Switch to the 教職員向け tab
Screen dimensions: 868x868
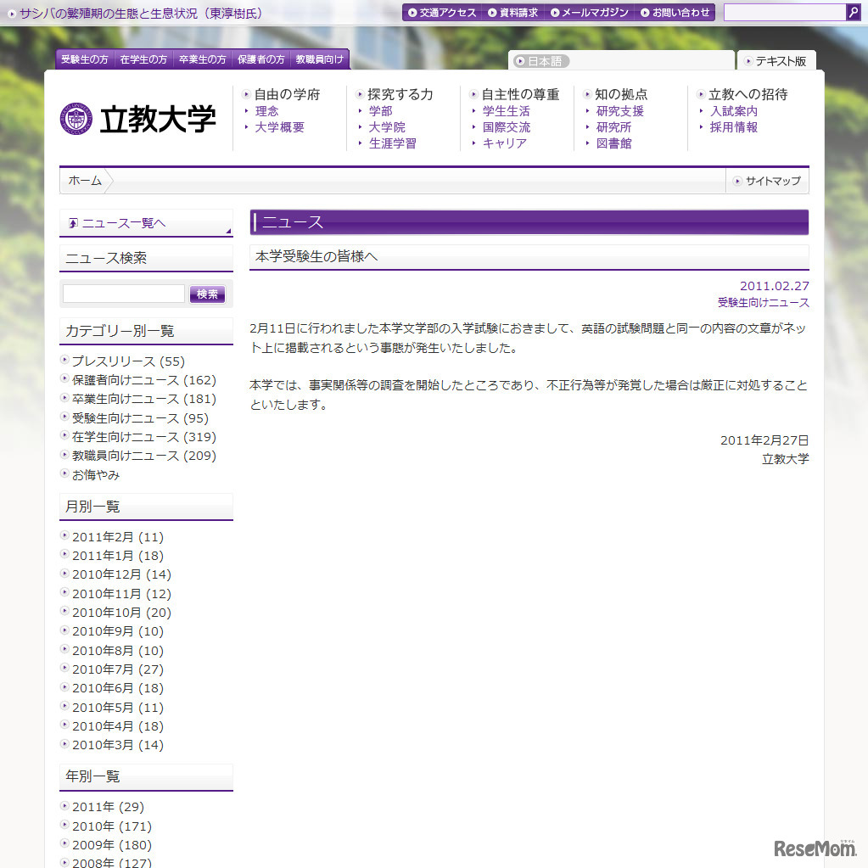point(319,59)
